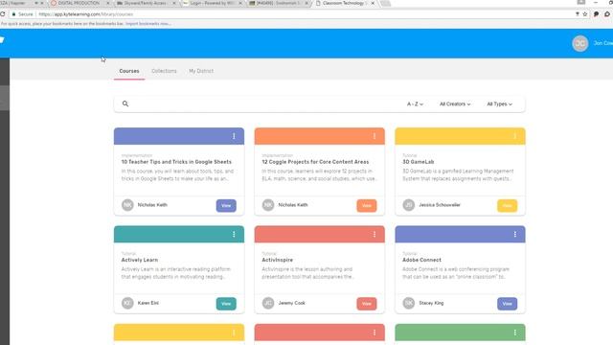The width and height of the screenshot is (613, 345).
Task: Click the Stacey King author name
Action: pos(431,303)
